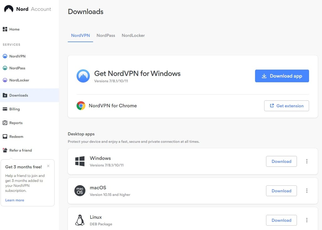Click the DEB Package text under Linux
The height and width of the screenshot is (230, 322).
point(101,224)
